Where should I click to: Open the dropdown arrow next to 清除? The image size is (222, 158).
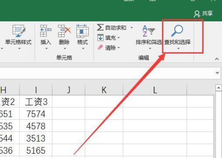[118, 48]
